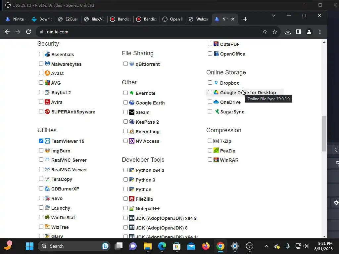Click the Avira red icon

[47, 102]
